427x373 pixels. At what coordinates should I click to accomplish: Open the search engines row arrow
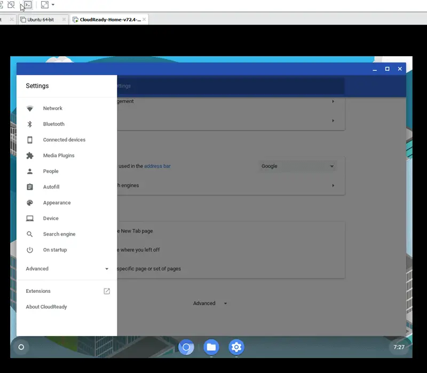[333, 185]
